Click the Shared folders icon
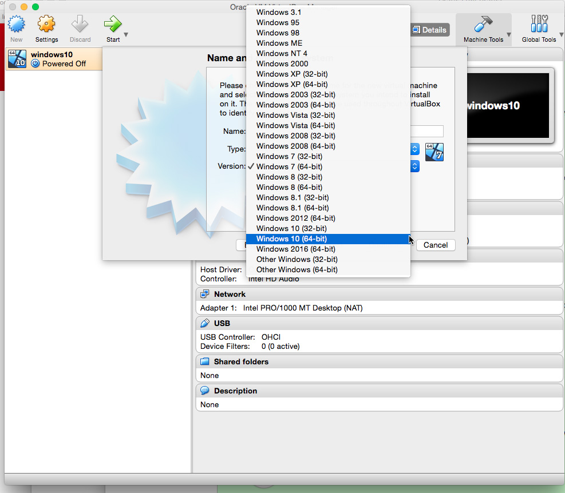This screenshot has width=565, height=493. click(x=205, y=361)
